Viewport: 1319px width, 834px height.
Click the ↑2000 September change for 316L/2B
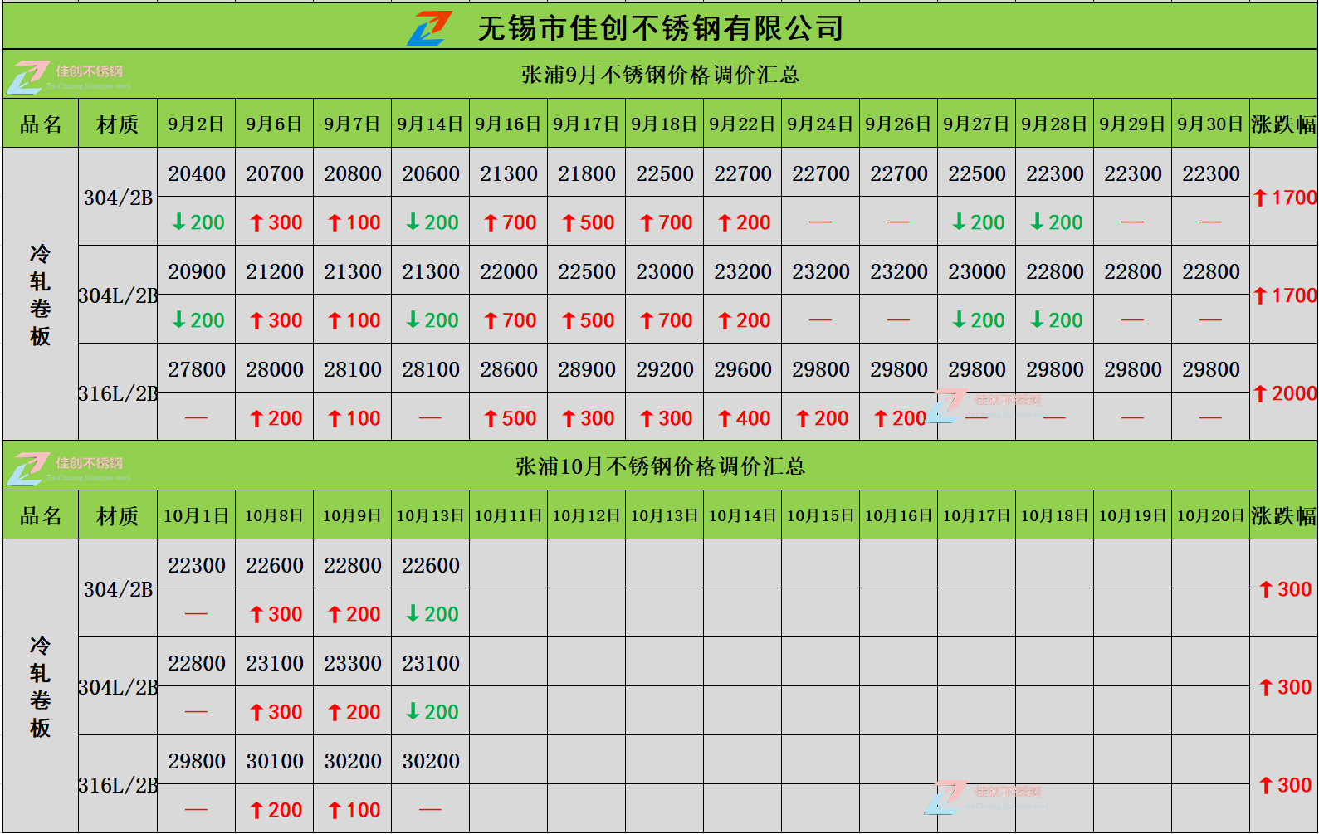tap(1284, 393)
